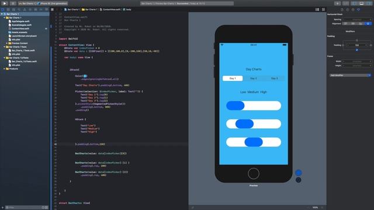The height and width of the screenshot is (210, 374).
Task: Run the Bar Charts 1 project
Action: pos(5,3)
